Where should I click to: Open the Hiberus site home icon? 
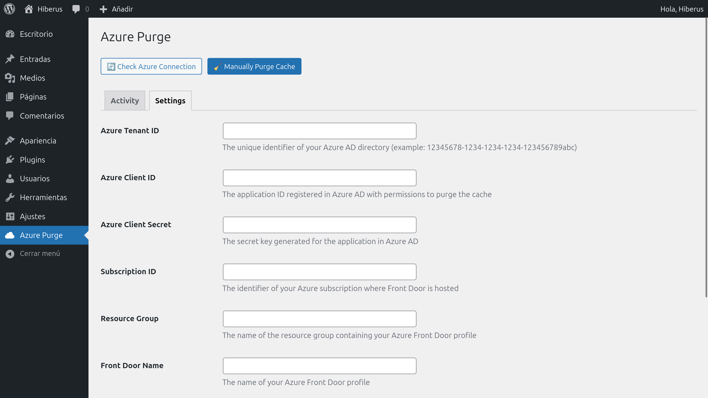pyautogui.click(x=29, y=9)
